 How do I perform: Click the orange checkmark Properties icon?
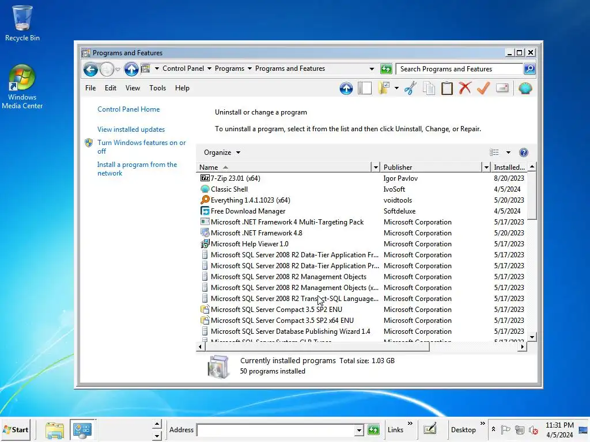(483, 88)
